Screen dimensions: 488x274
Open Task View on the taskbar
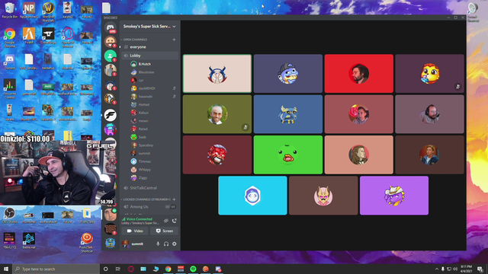click(x=118, y=269)
